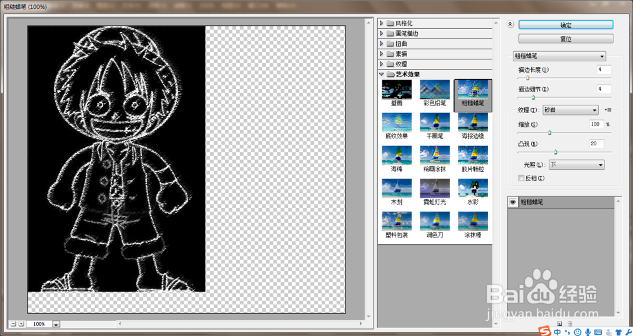Click the preview horizontal scrollbar left arrow
Image resolution: width=633 pixels, height=336 pixels.
point(120,323)
